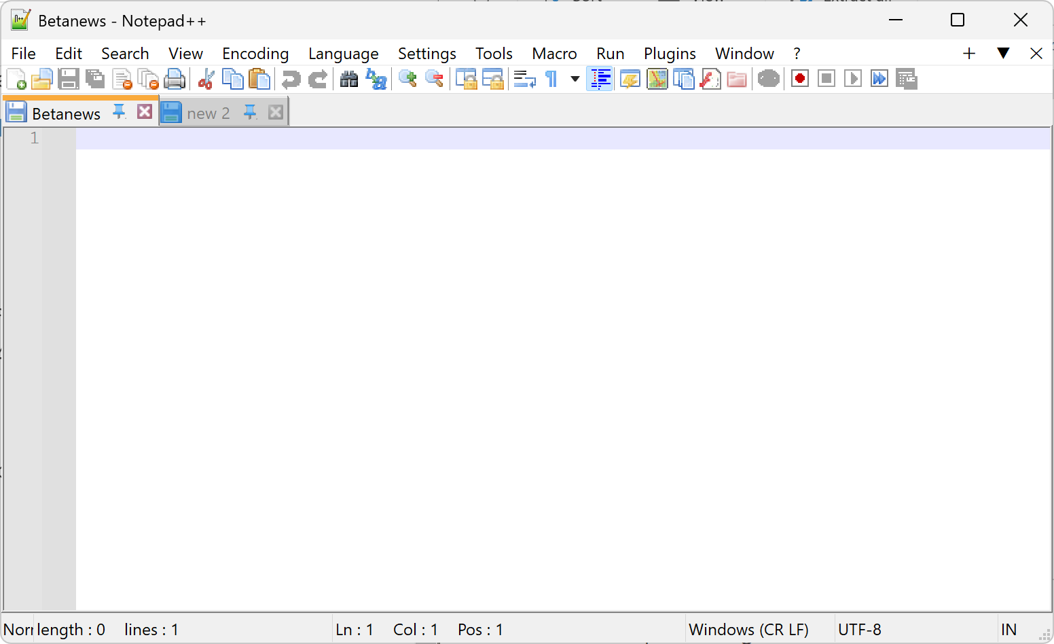
Task: Open Find with the binoculars icon
Action: [x=349, y=79]
